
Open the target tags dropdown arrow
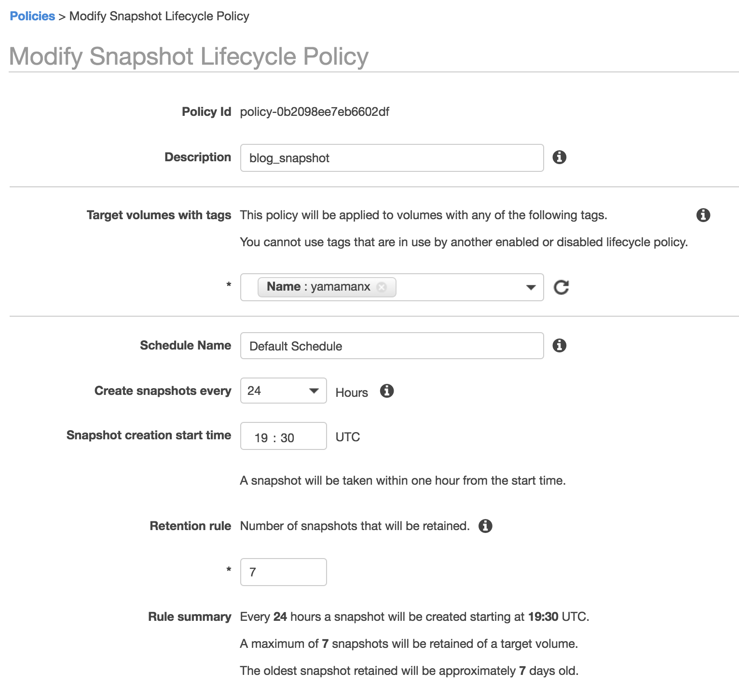pos(531,288)
